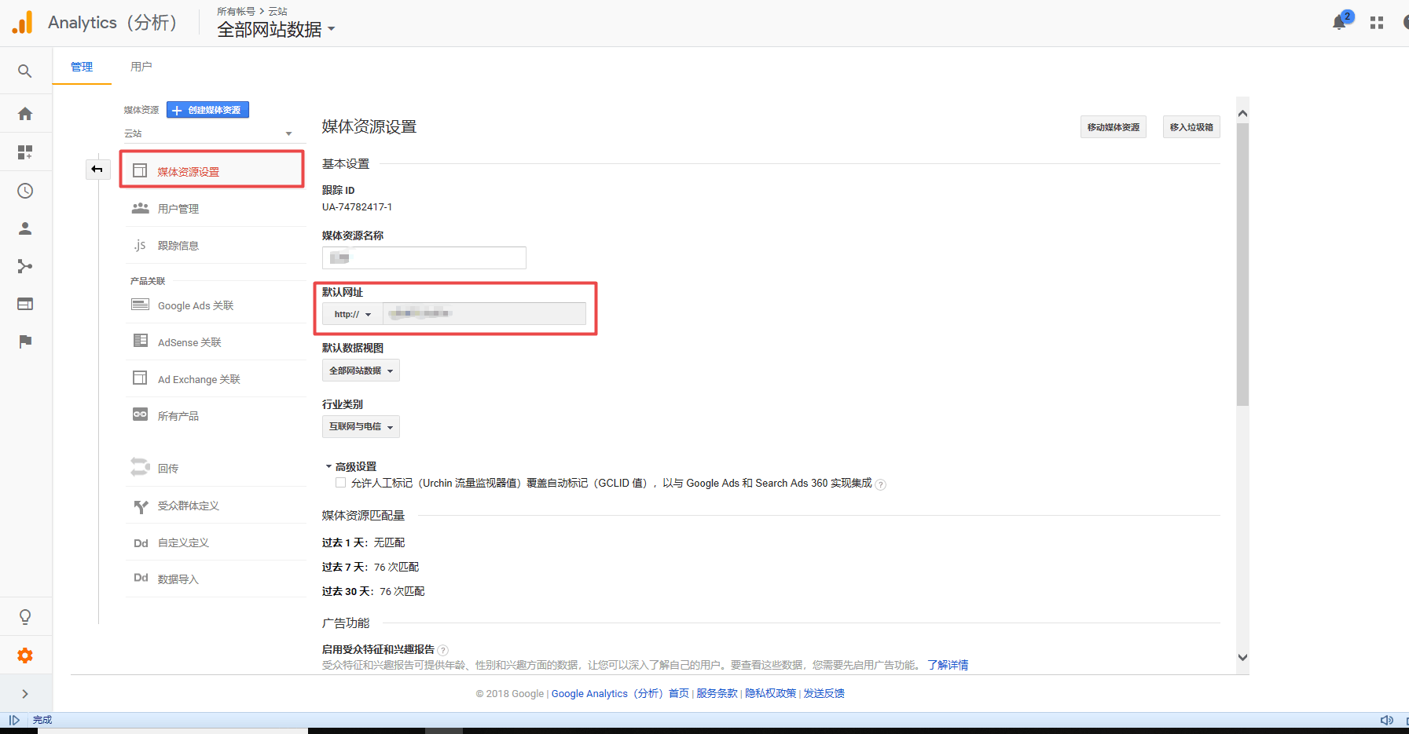Open Behavior reports in the sidebar
The height and width of the screenshot is (734, 1409).
point(24,304)
